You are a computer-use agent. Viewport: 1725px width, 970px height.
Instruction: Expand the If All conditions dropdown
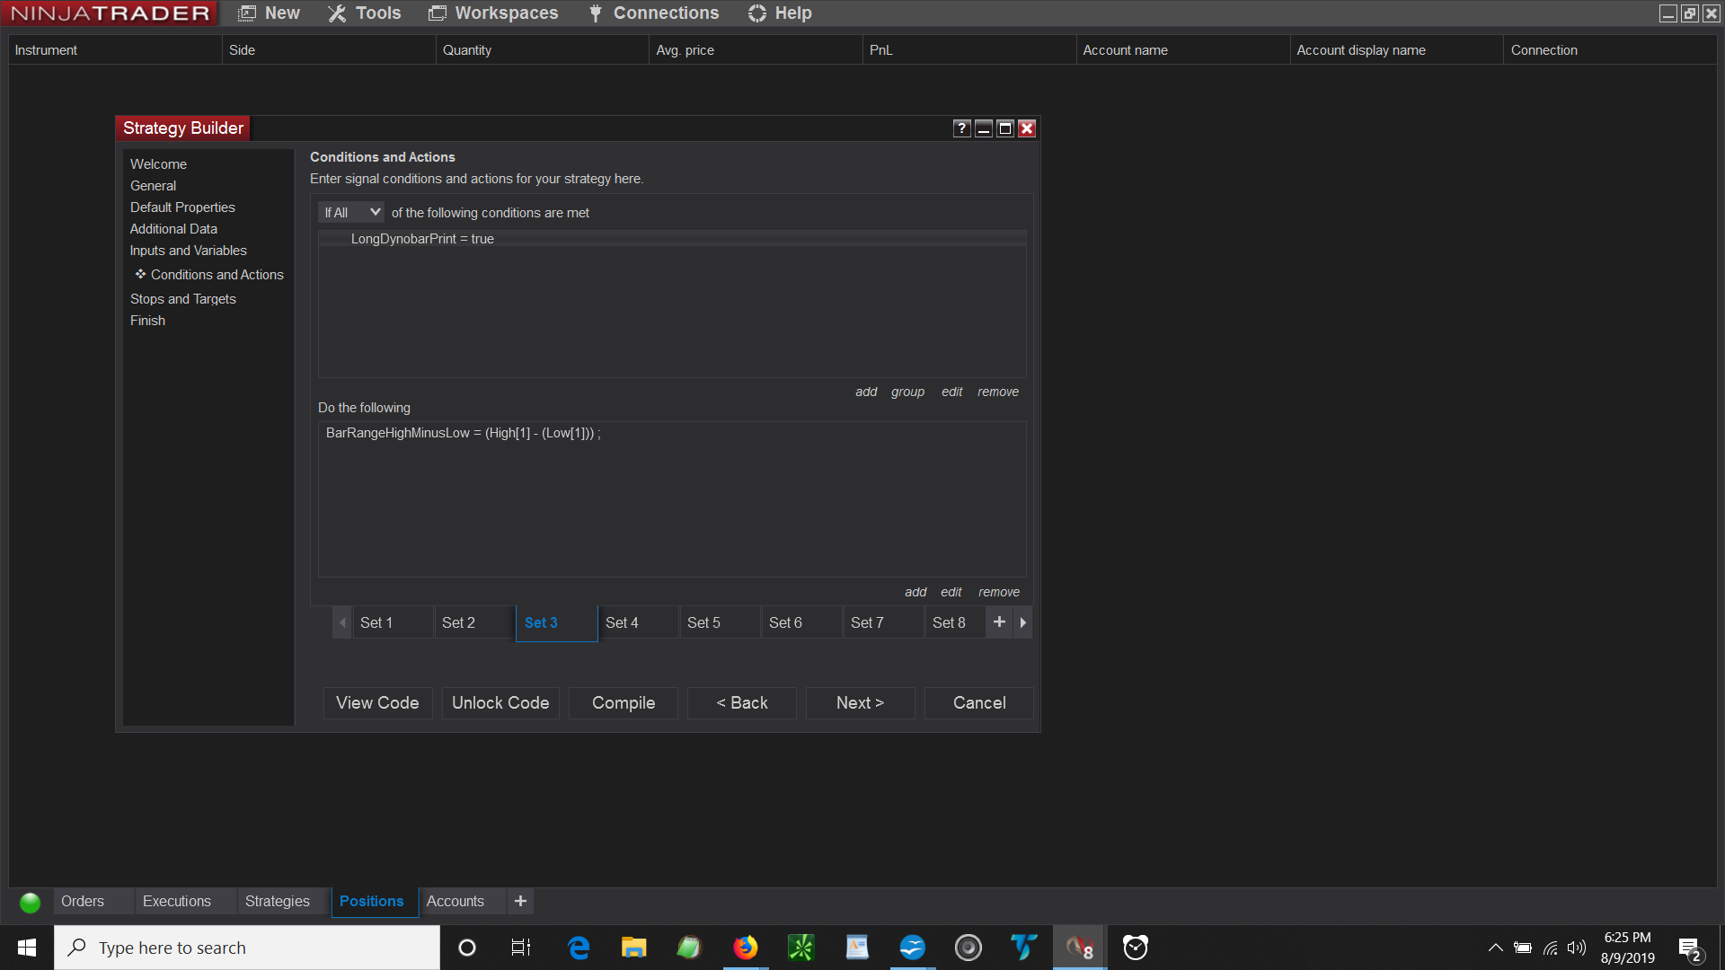(x=351, y=213)
